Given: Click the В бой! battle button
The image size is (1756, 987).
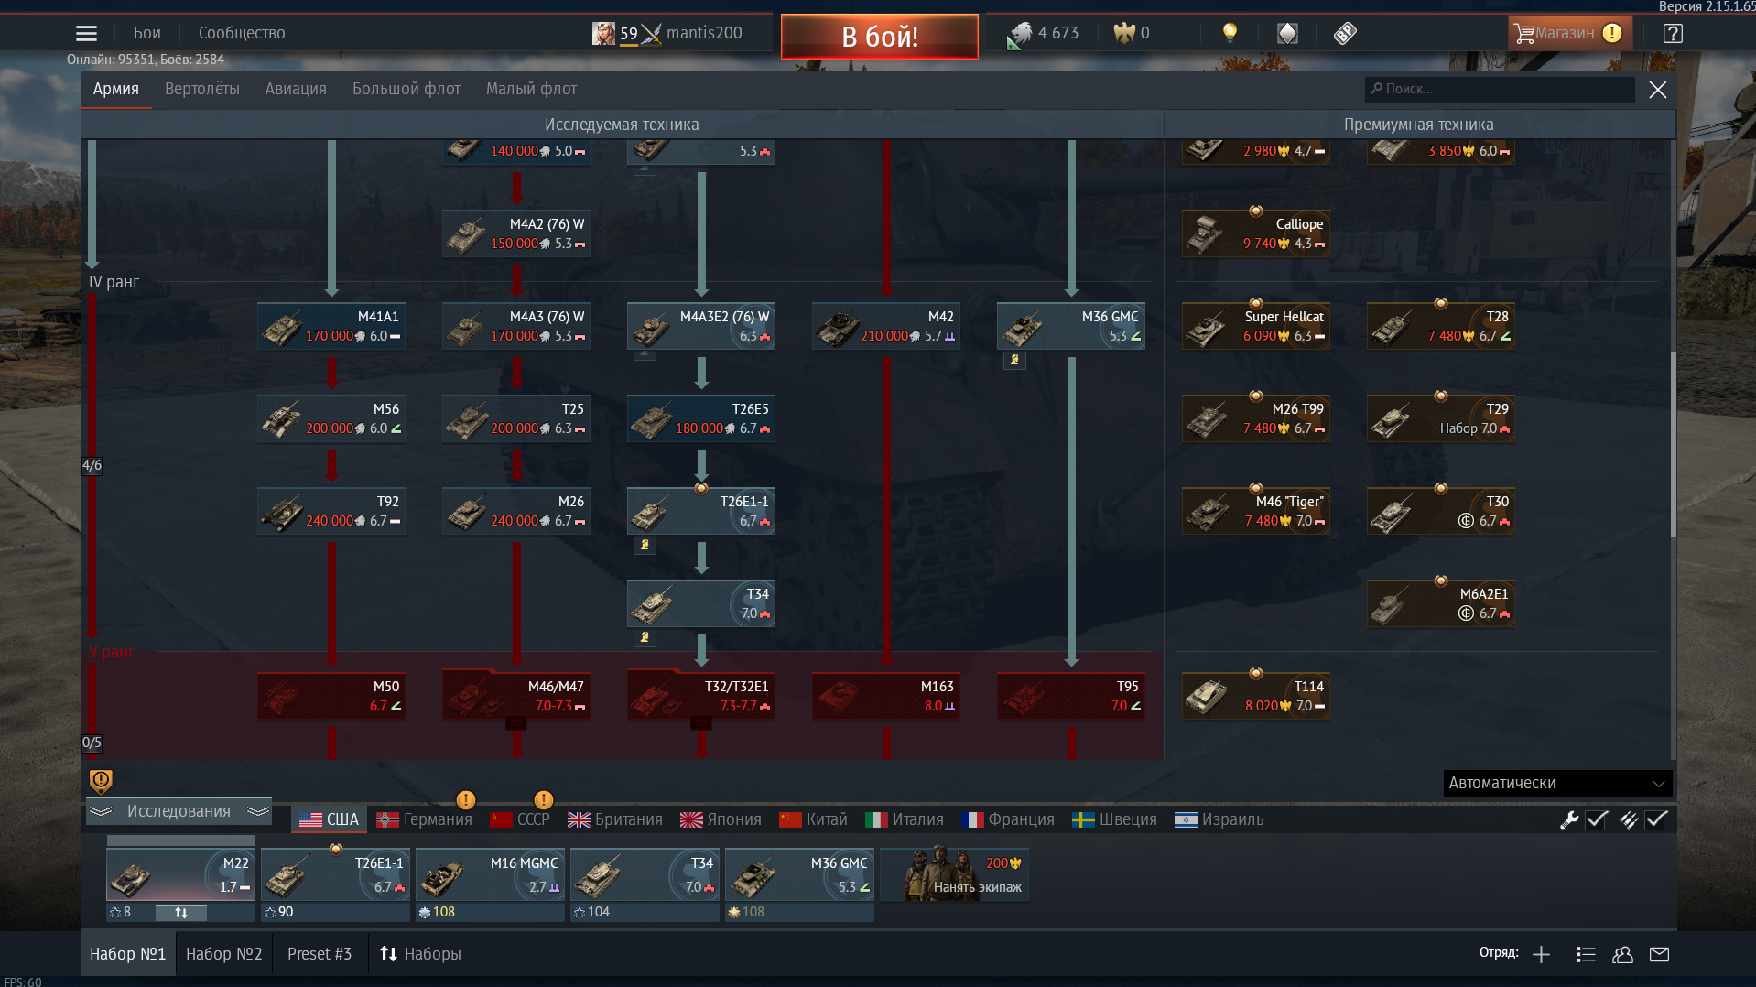Looking at the screenshot, I should click(x=879, y=37).
